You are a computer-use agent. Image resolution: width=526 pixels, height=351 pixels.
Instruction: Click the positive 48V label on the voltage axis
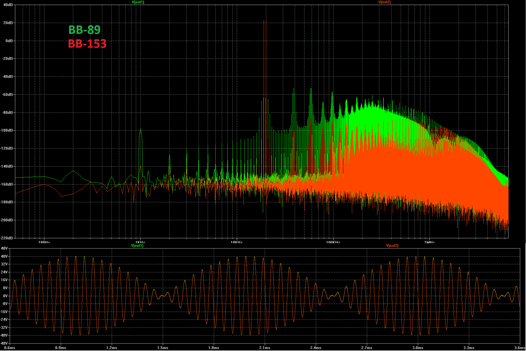pos(4,248)
